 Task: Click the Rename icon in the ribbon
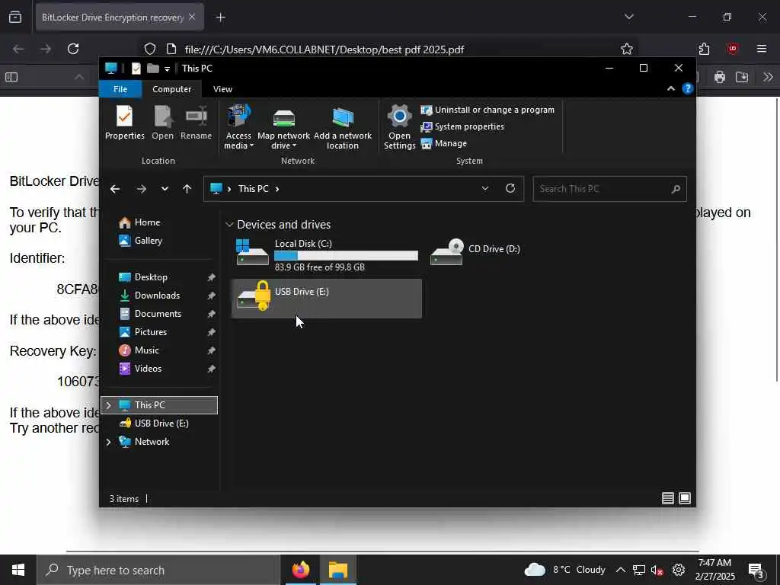(x=196, y=123)
